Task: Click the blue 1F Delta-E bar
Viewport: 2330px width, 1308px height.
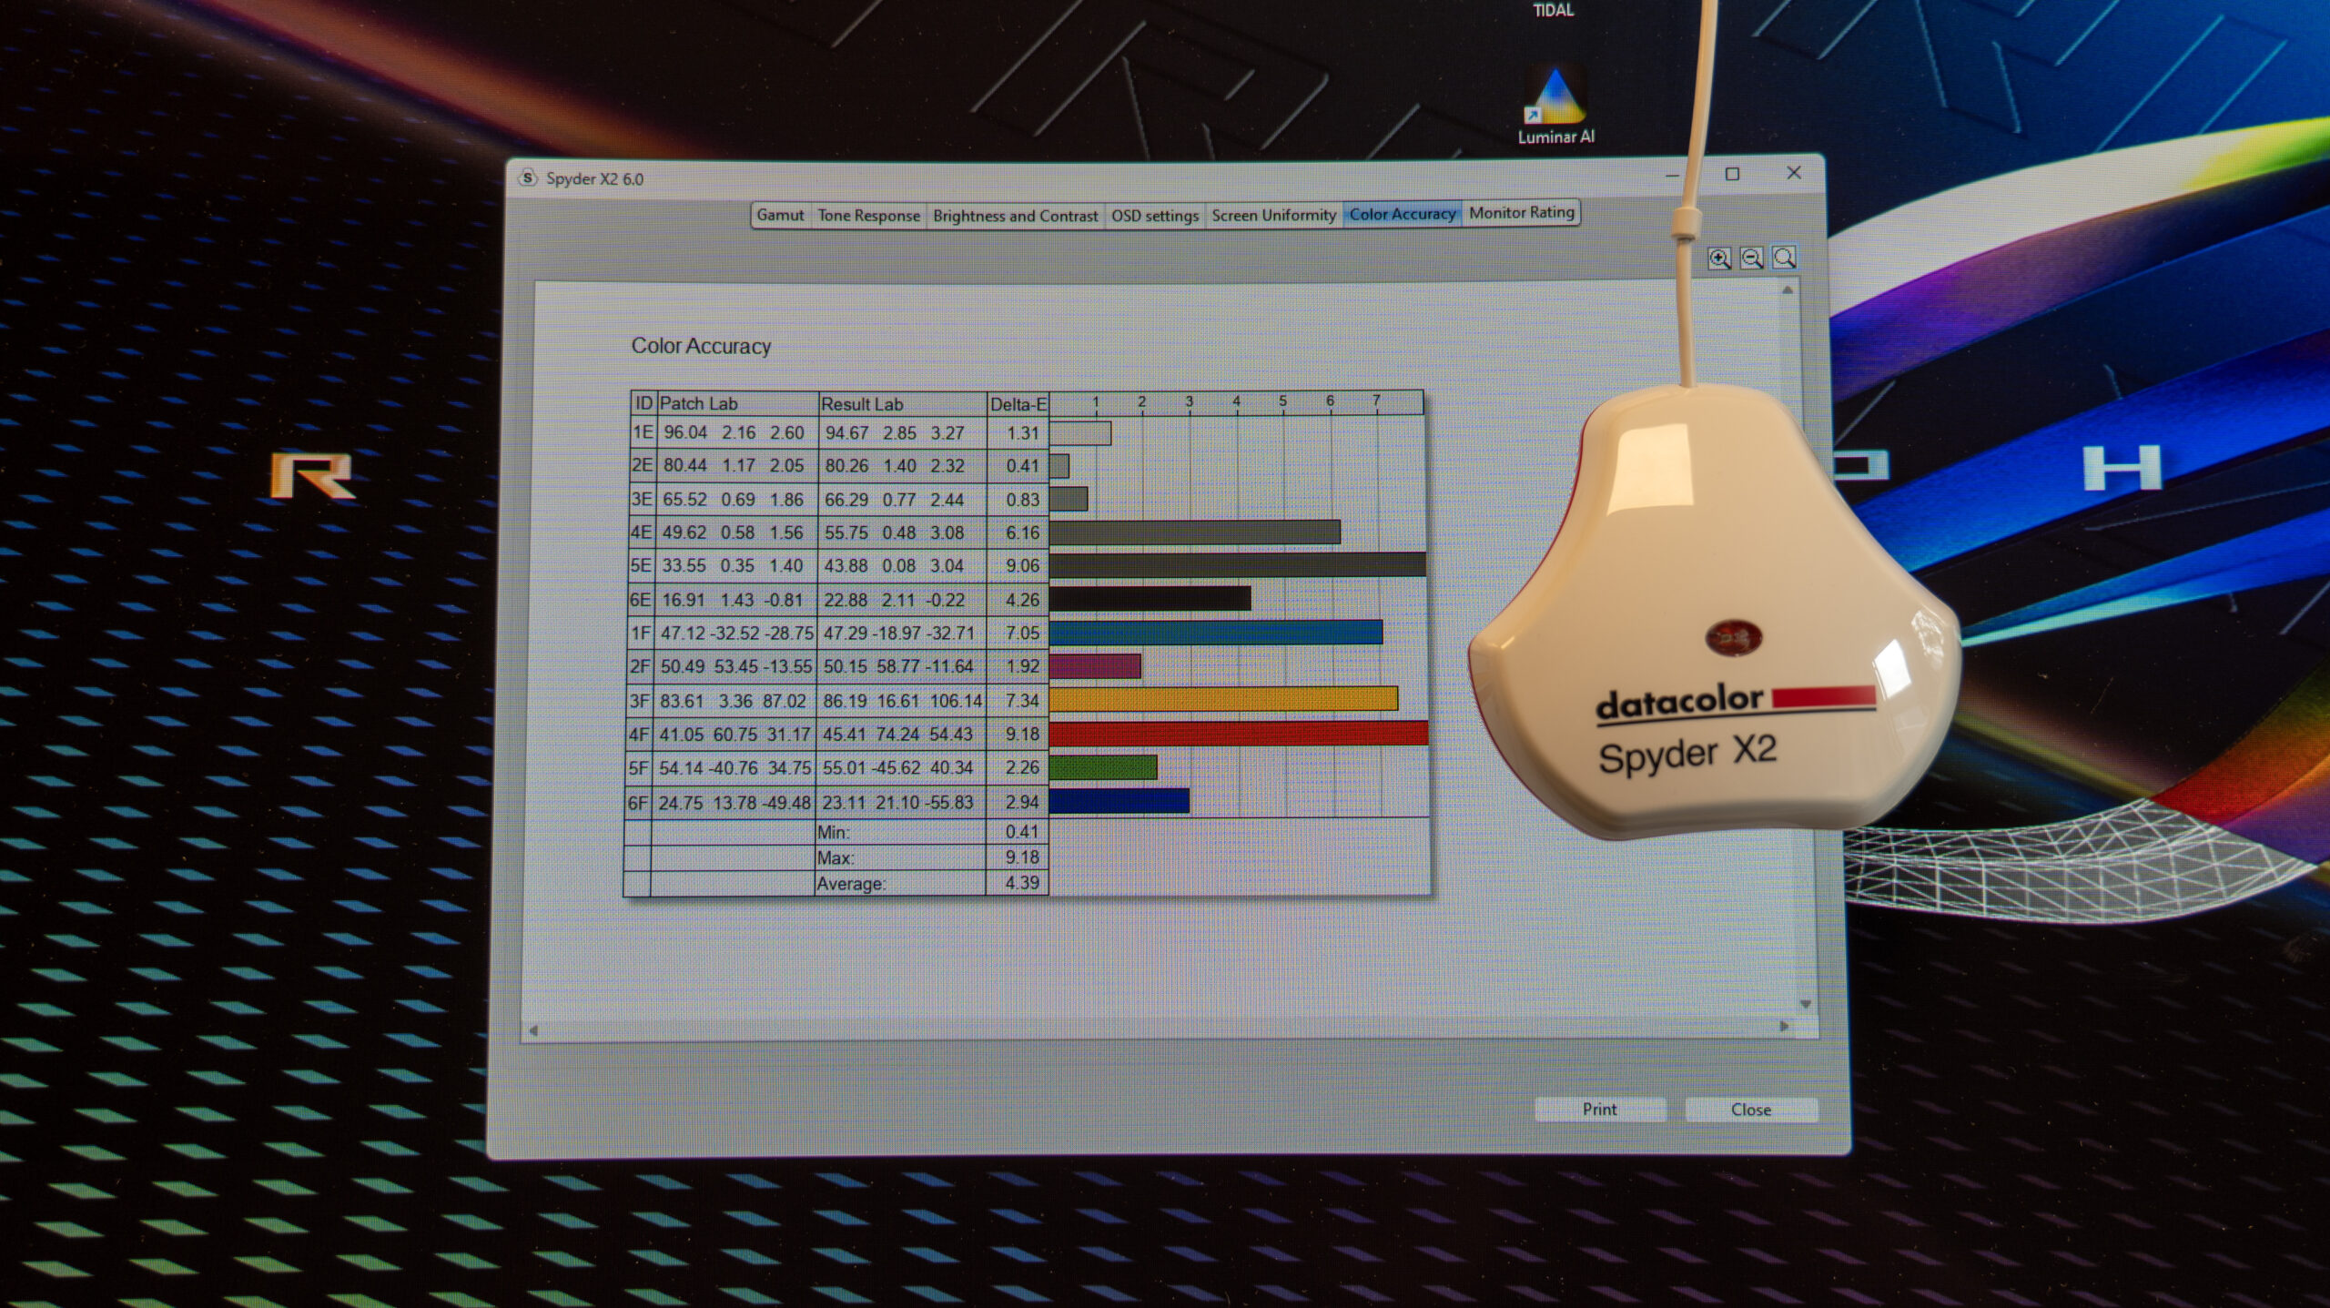Action: click(x=1216, y=632)
